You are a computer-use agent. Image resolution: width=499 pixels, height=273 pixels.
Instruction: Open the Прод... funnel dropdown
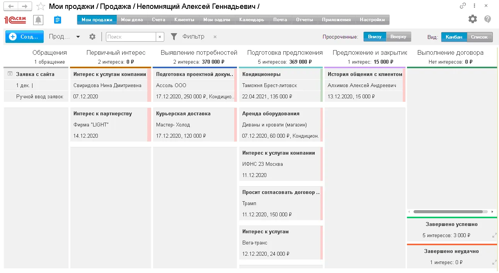64,37
